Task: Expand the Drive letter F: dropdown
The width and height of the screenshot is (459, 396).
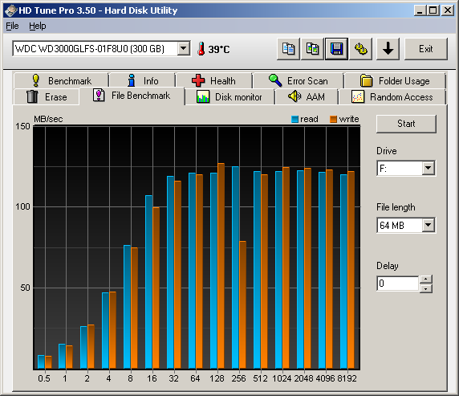Action: (429, 168)
